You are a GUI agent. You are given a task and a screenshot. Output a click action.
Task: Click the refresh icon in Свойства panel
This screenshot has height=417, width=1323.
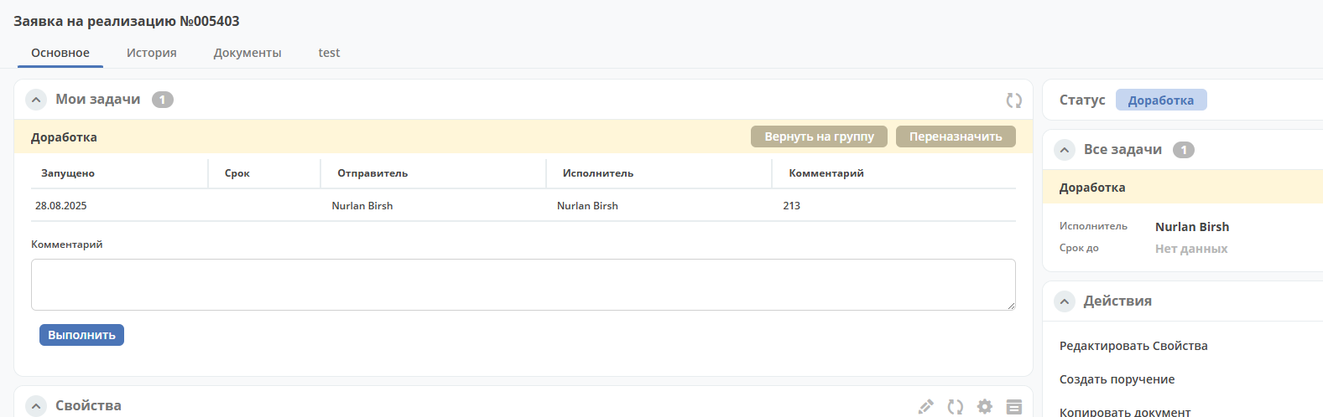956,406
